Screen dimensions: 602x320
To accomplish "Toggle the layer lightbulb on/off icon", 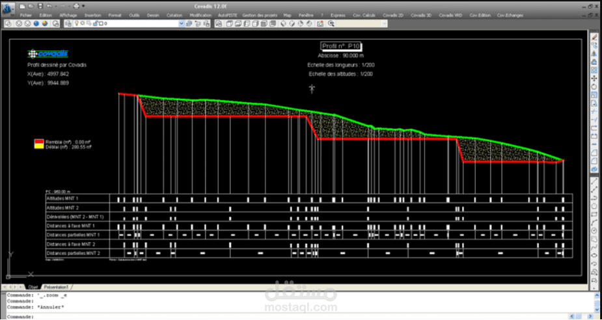I will click(76, 23).
